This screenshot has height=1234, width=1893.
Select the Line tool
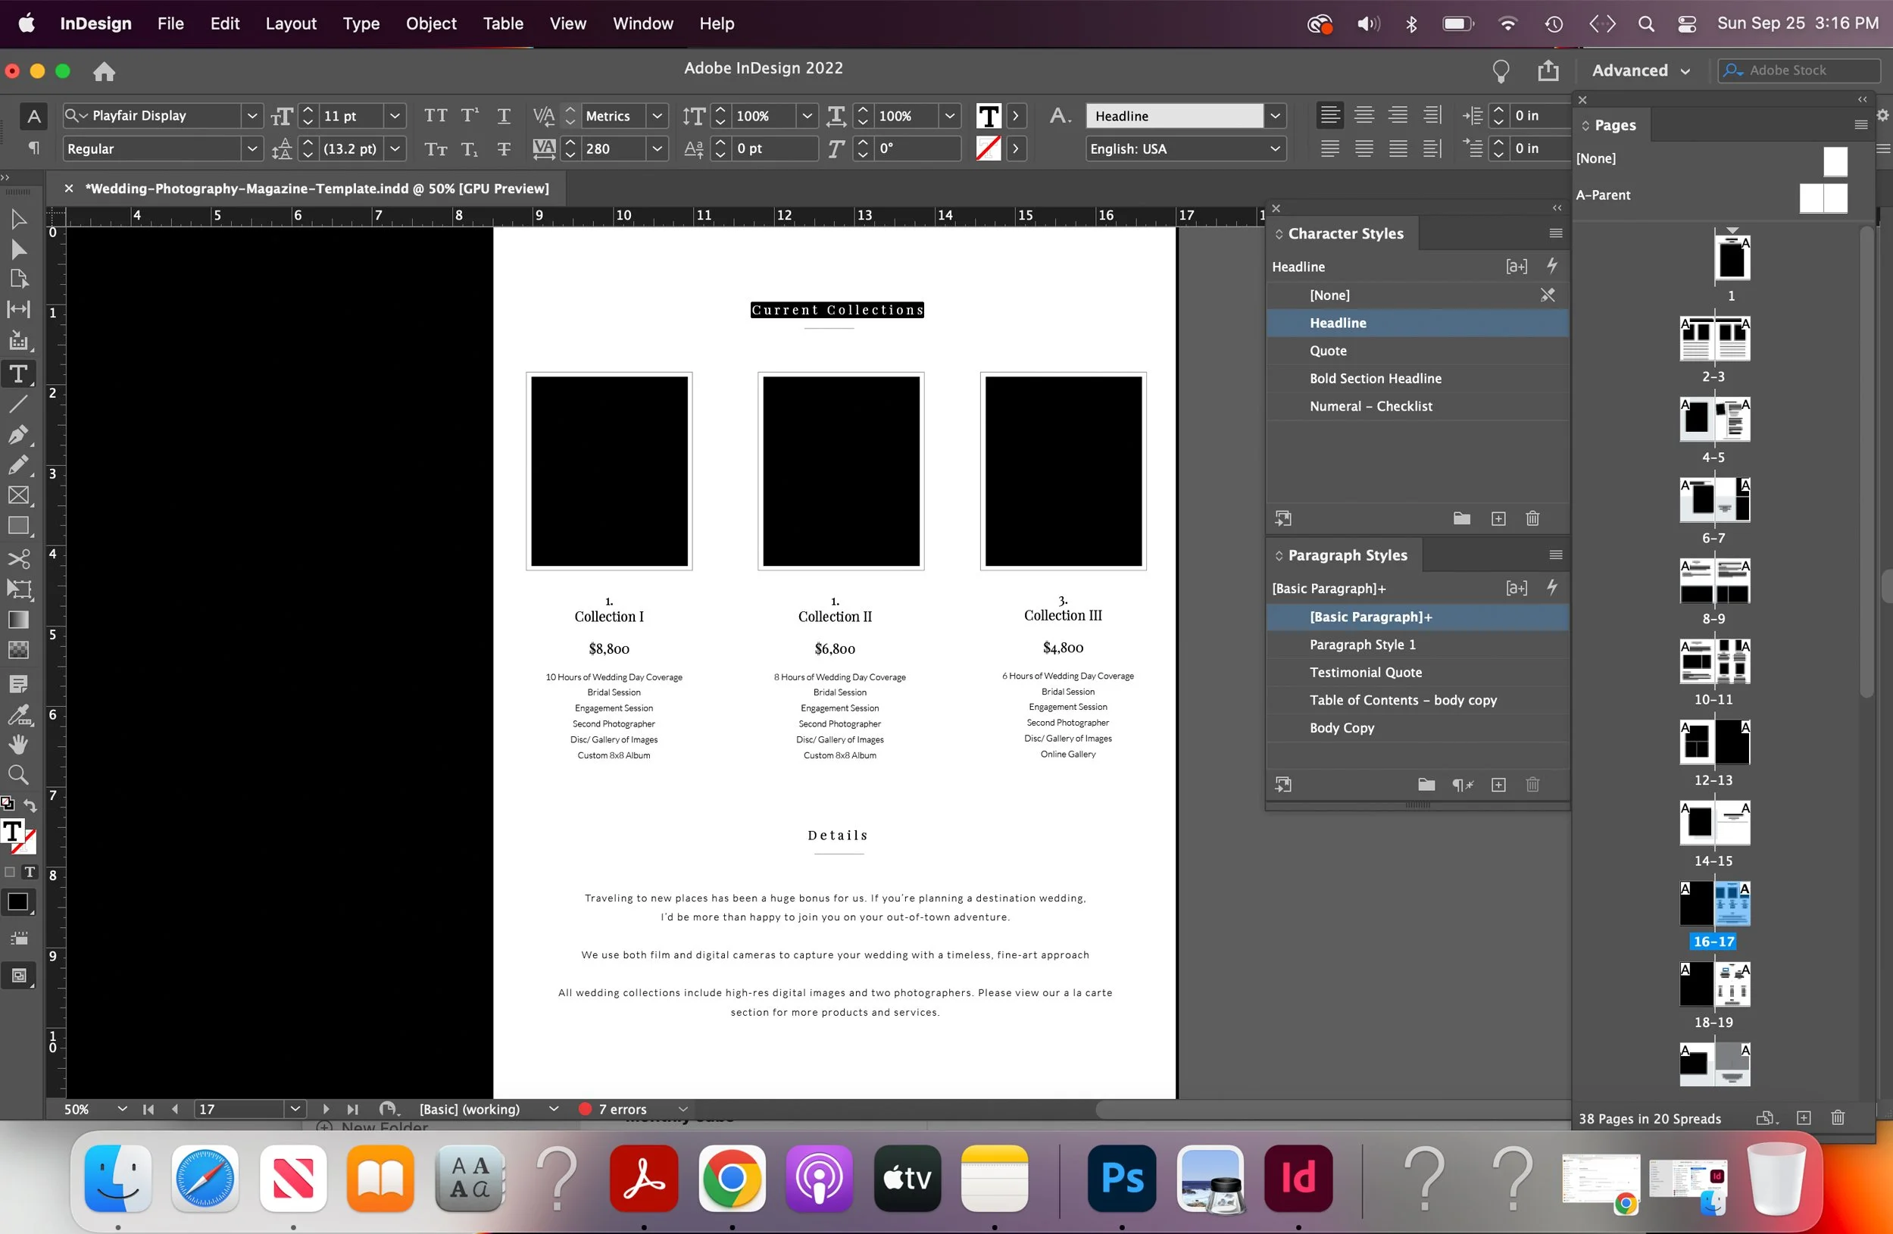coord(18,405)
